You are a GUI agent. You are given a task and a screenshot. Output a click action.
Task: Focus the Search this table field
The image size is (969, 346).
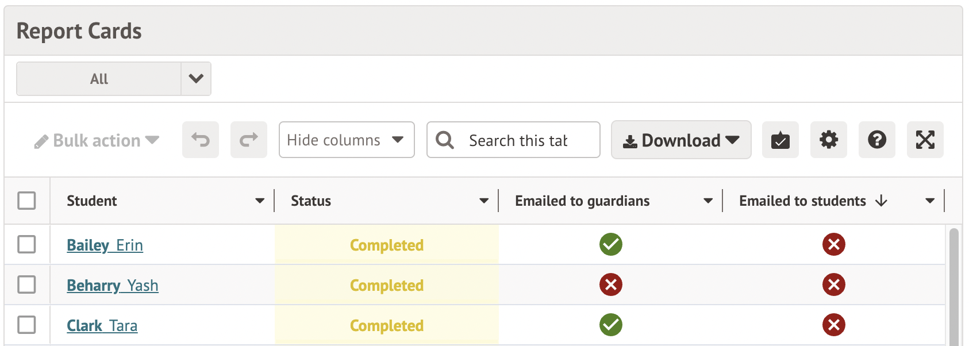point(518,140)
